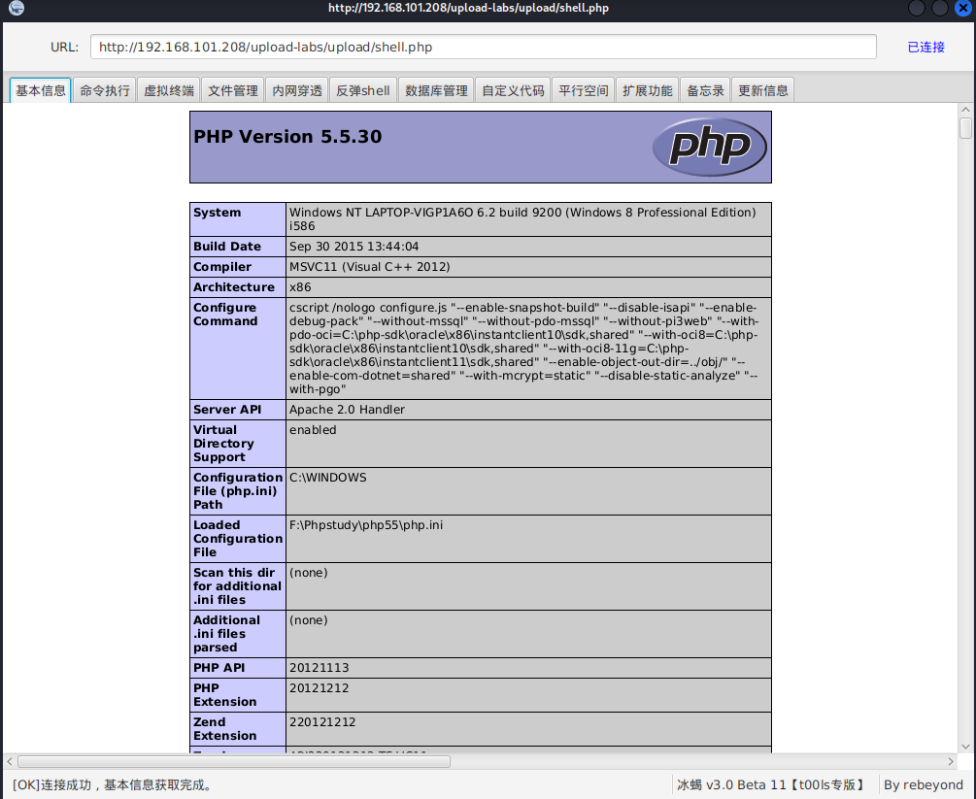Open the 自定义代码 tab

pyautogui.click(x=513, y=91)
